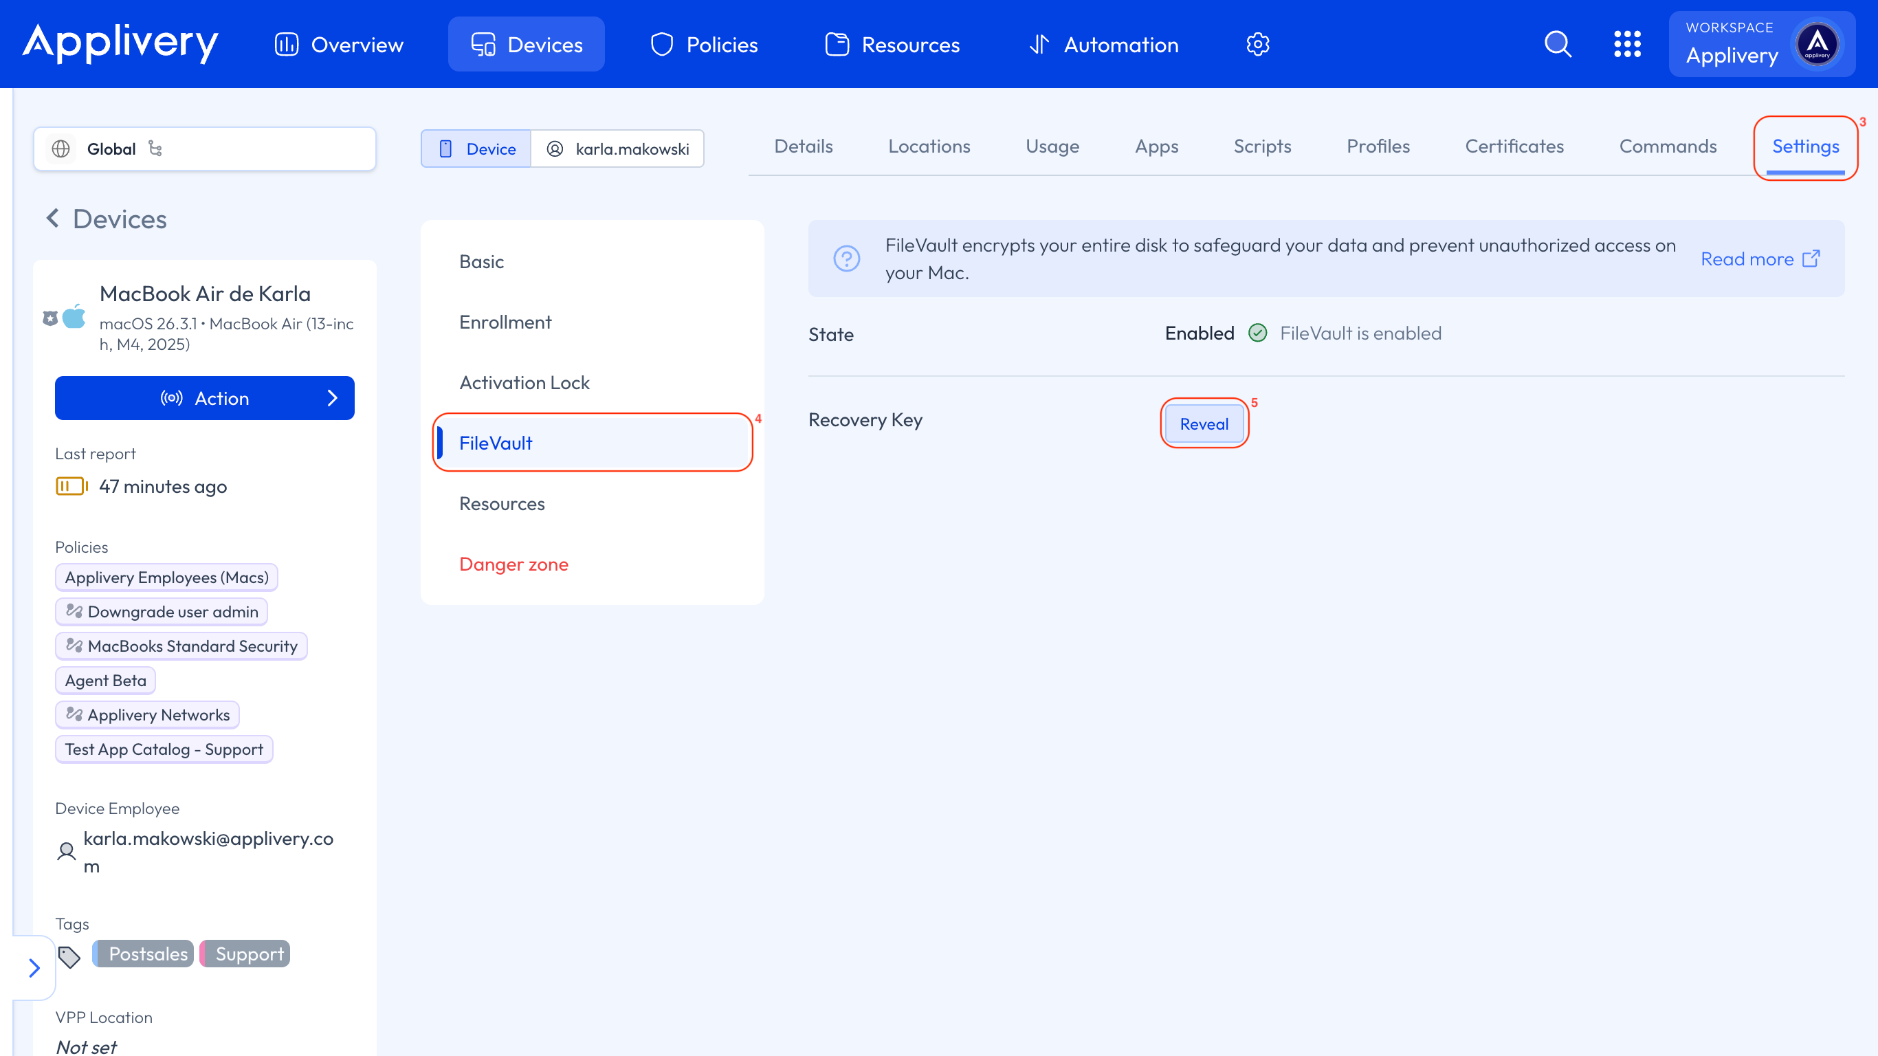The height and width of the screenshot is (1056, 1878).
Task: Go to Devices in top navigation
Action: coord(527,45)
